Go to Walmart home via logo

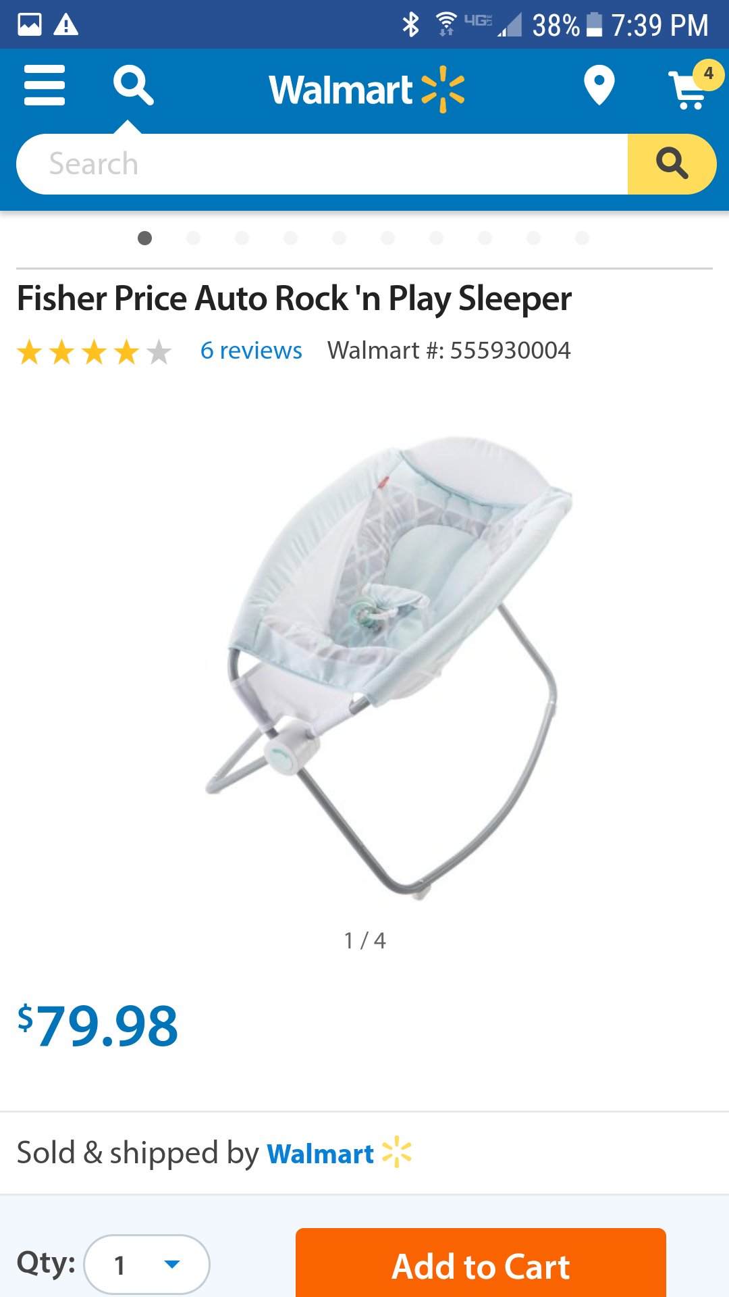[x=367, y=89]
